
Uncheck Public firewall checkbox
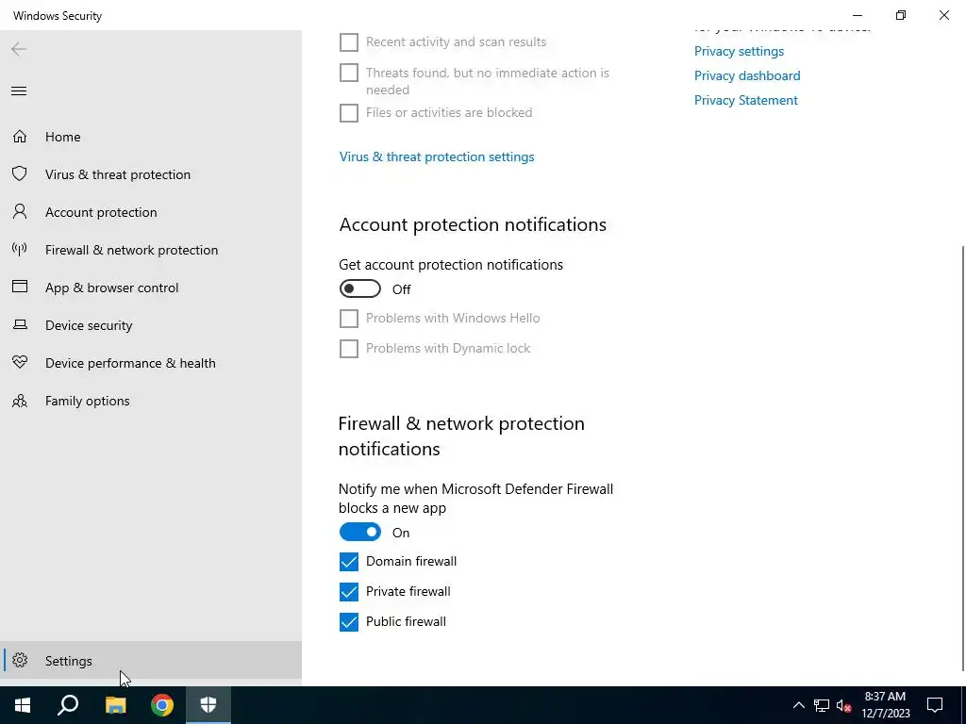click(x=349, y=622)
